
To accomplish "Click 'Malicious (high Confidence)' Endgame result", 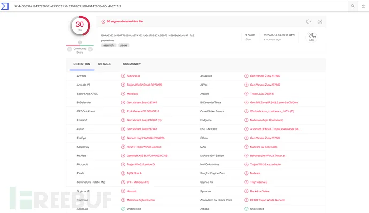I will 267,120.
